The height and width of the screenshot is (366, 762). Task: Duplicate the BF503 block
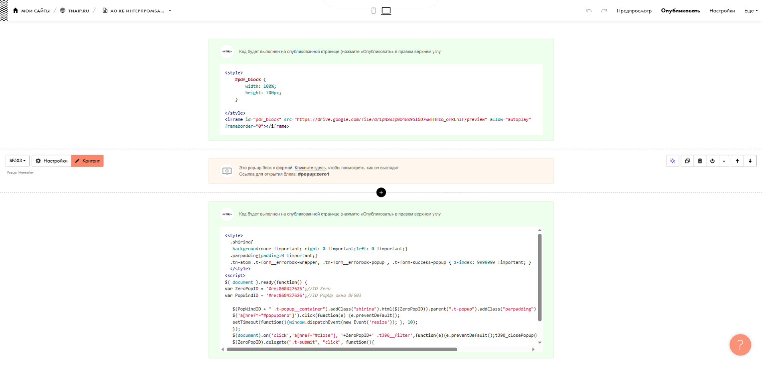click(x=687, y=161)
